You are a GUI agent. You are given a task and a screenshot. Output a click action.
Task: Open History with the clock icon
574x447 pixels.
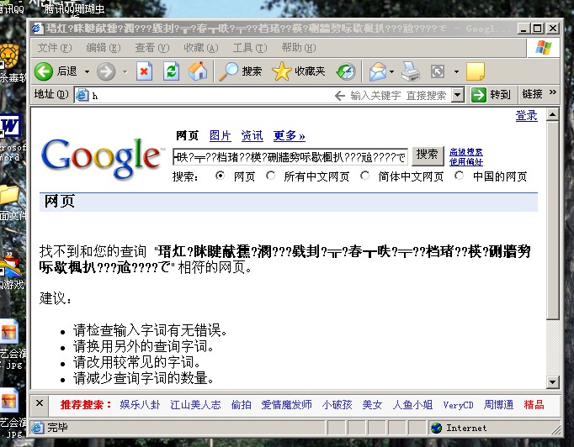pos(346,71)
